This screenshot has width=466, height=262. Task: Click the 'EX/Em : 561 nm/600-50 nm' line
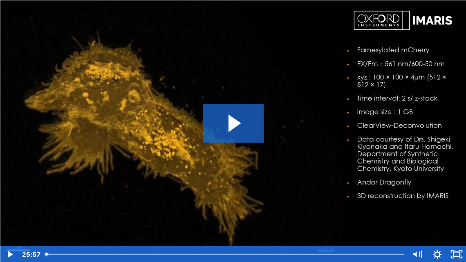pos(401,64)
